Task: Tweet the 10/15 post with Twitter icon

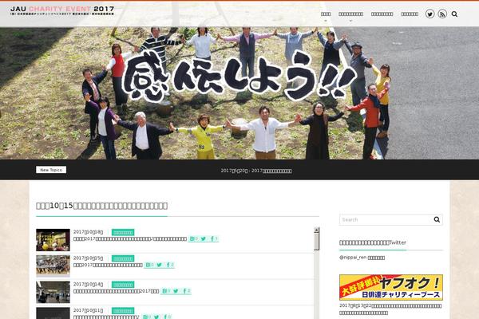Action: [159, 265]
